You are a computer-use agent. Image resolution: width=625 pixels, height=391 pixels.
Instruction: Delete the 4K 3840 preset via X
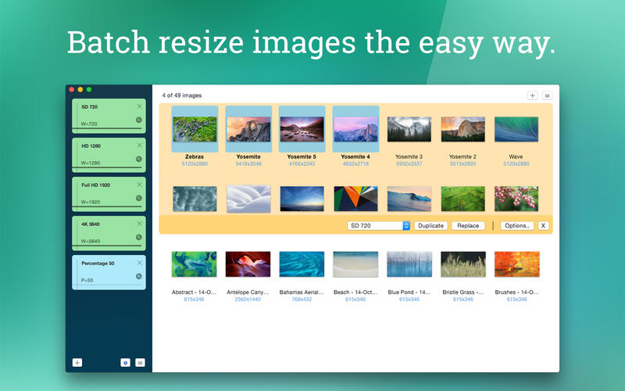click(x=140, y=224)
